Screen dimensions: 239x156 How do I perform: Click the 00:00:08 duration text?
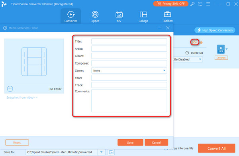coord(197,53)
